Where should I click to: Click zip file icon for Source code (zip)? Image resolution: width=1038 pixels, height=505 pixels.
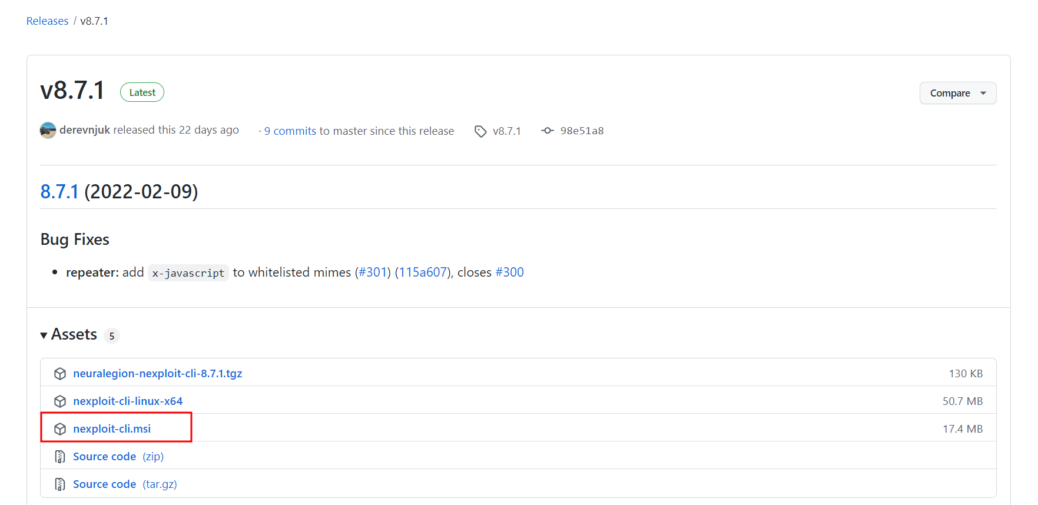click(60, 457)
